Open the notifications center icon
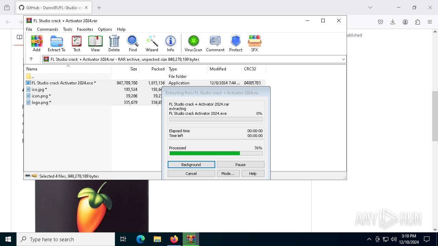Viewport: 438px width, 246px height. [427, 239]
